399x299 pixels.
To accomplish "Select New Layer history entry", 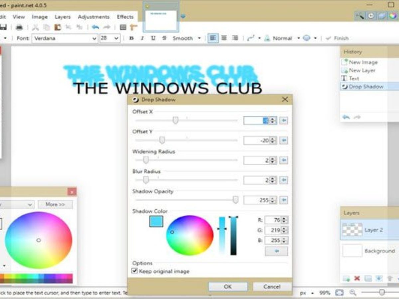I will pos(362,70).
